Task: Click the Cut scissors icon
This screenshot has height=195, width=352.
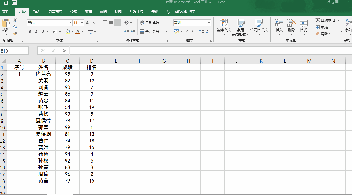Action: pos(15,20)
